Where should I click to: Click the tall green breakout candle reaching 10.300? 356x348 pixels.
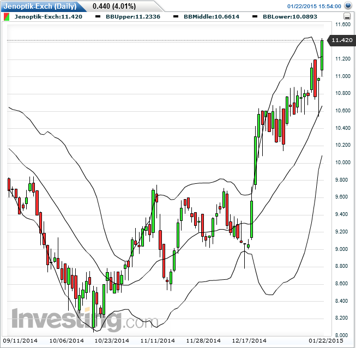[256, 160]
